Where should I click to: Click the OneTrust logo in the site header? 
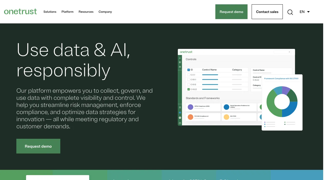coord(20,11)
